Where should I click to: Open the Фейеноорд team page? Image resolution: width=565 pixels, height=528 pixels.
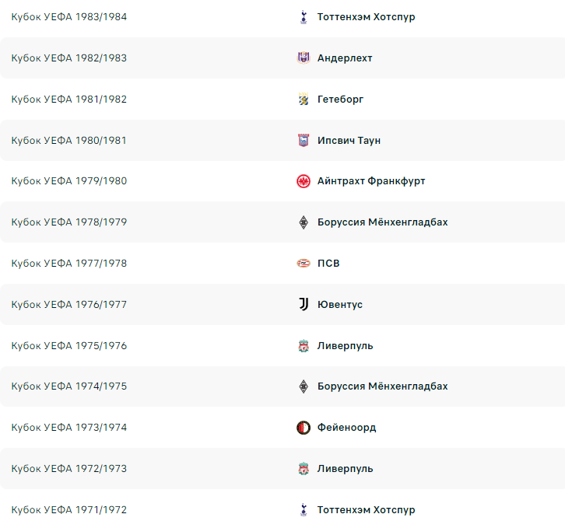pos(346,428)
